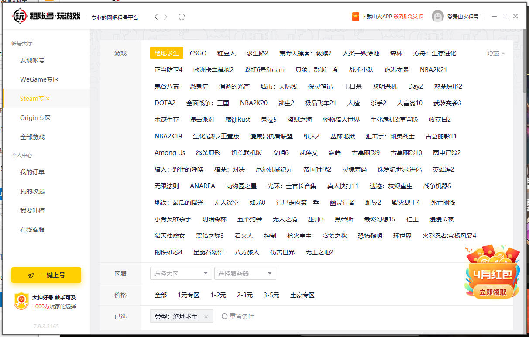Select the CSGO game filter
Screen dimensions: 529x337
(x=198, y=53)
